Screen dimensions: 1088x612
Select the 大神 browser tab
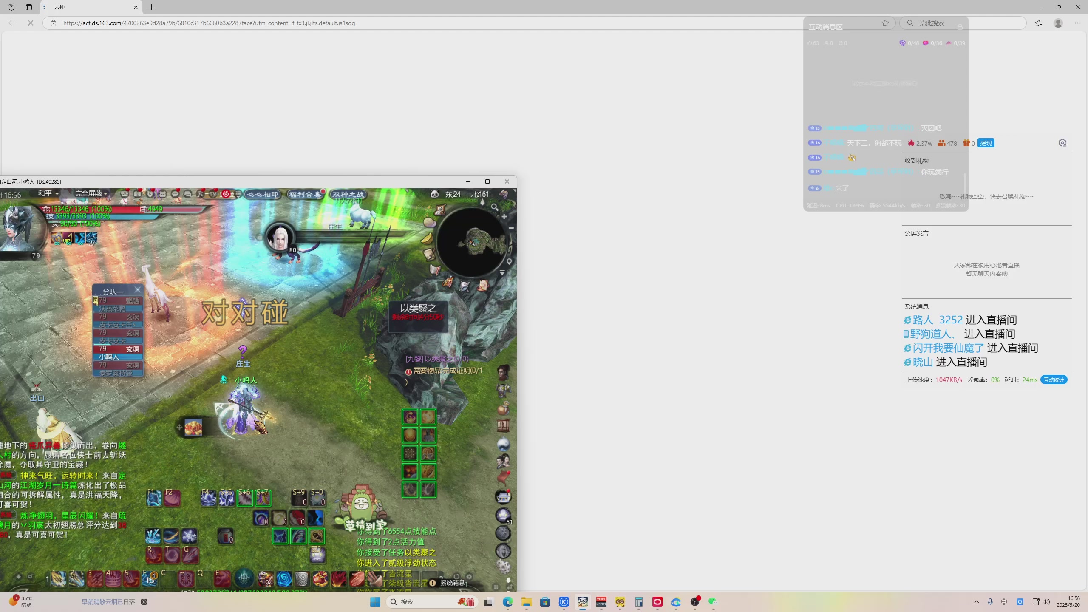click(x=91, y=7)
